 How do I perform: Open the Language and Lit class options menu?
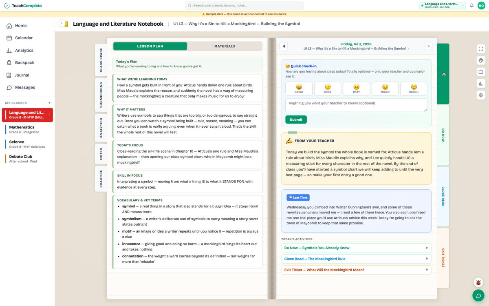(x=50, y=115)
